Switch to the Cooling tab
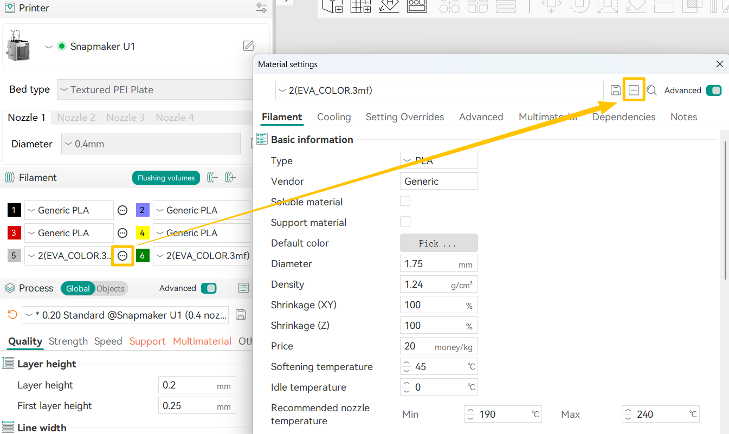This screenshot has height=434, width=729. (334, 117)
